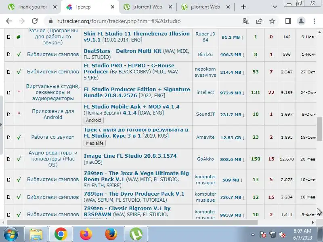Open author GoAkko's profile
Screen dimensions: 323x242
point(205,159)
